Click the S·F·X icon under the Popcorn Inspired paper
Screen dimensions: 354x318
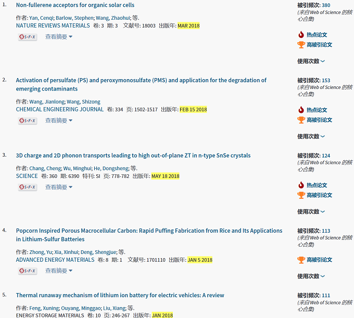click(28, 271)
